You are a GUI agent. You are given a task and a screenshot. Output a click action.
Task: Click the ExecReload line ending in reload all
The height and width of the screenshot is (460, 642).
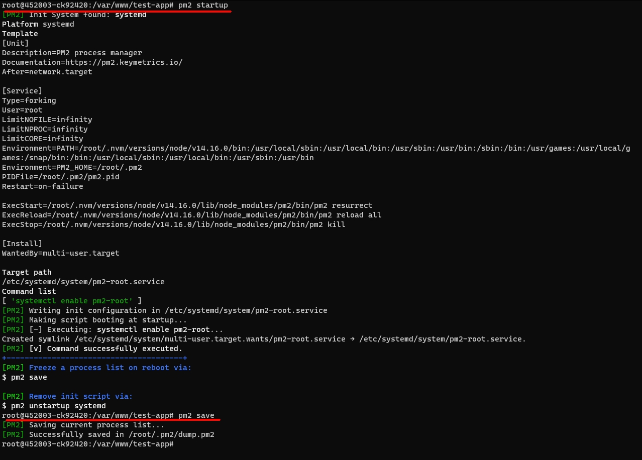click(191, 215)
